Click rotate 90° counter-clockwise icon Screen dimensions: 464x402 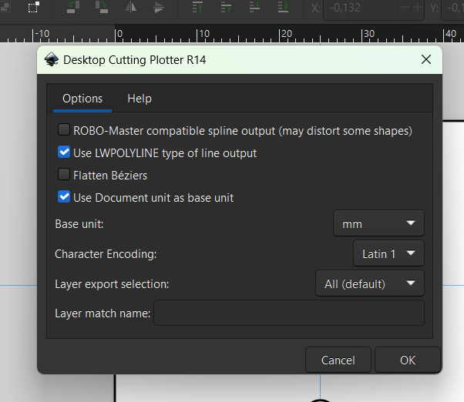(72, 7)
